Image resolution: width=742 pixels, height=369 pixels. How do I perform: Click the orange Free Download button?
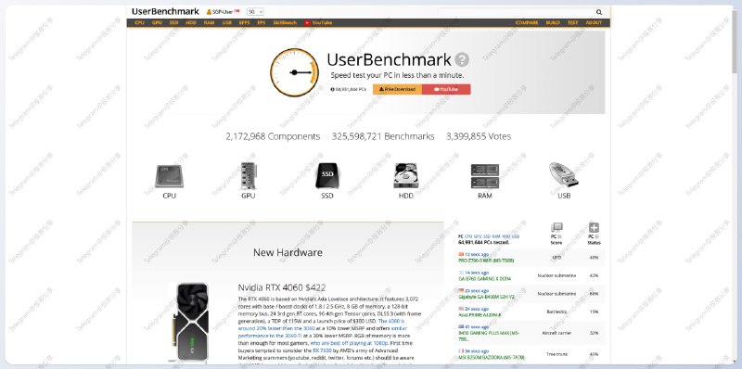[398, 89]
